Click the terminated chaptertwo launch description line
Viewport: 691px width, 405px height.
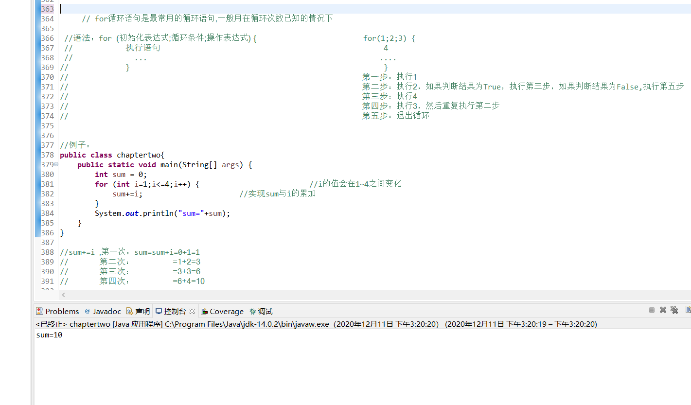pos(316,324)
